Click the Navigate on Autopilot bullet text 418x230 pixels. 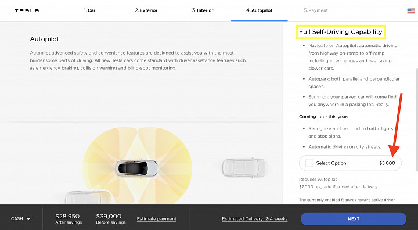353,57
